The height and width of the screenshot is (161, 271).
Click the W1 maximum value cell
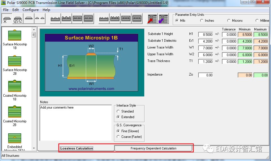tap(261, 48)
